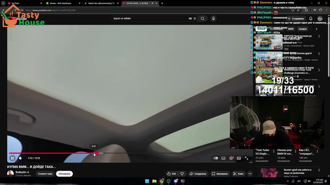Pause the video with the pause button

[x=12, y=158]
